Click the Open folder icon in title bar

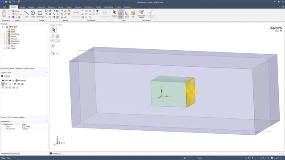[x=6, y=2]
